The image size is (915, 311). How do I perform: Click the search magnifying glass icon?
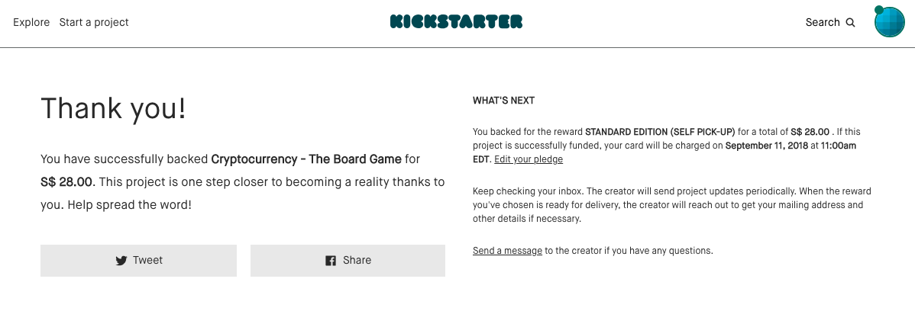[x=850, y=23]
